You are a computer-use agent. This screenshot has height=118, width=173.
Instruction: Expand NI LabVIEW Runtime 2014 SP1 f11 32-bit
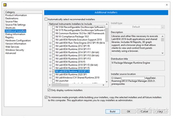pos(50,49)
